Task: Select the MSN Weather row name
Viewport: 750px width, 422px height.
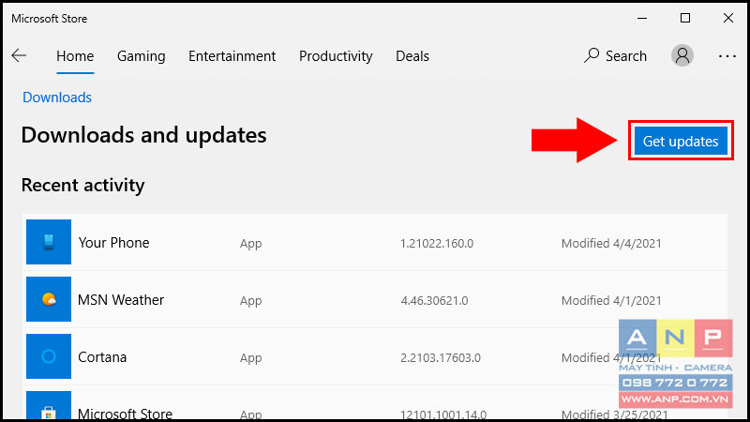Action: click(x=121, y=300)
